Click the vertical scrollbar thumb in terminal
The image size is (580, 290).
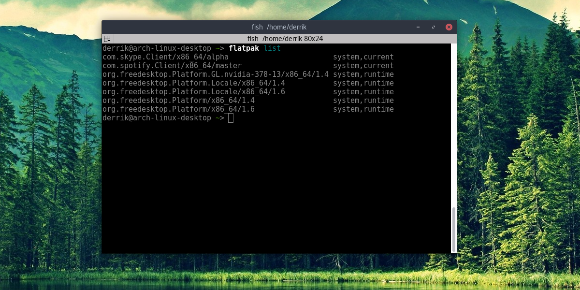tap(453, 229)
